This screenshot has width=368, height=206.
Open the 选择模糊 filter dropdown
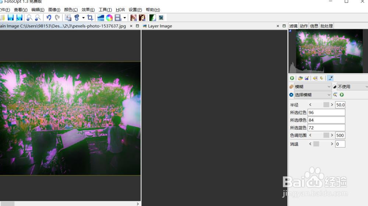[312, 95]
